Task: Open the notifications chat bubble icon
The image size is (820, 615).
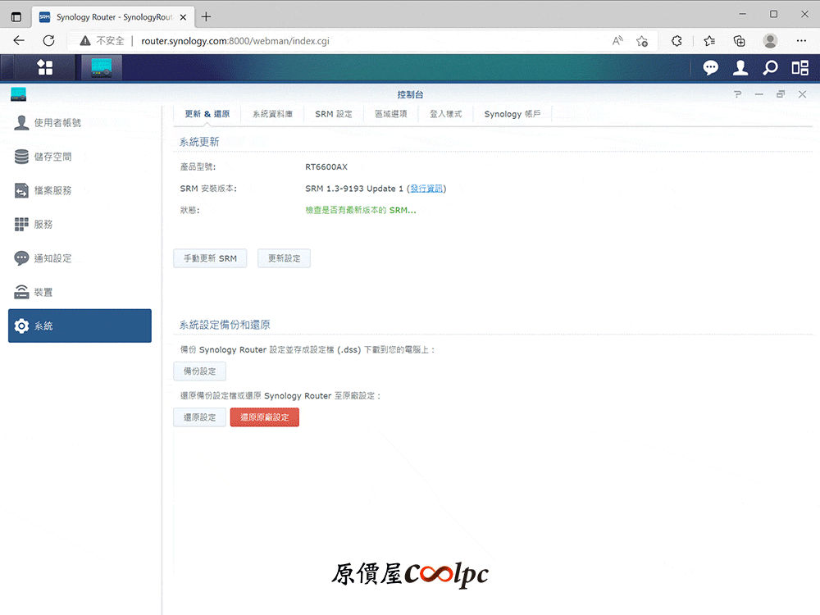Action: click(x=710, y=67)
